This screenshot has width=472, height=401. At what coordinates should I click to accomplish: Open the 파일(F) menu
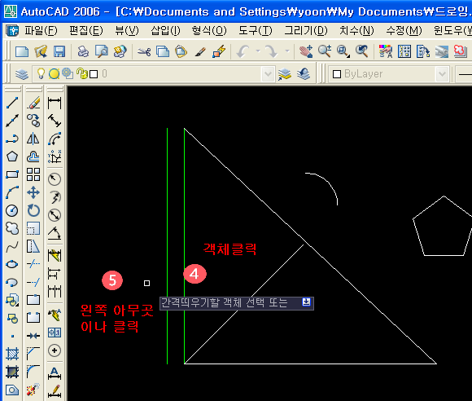tap(41, 30)
